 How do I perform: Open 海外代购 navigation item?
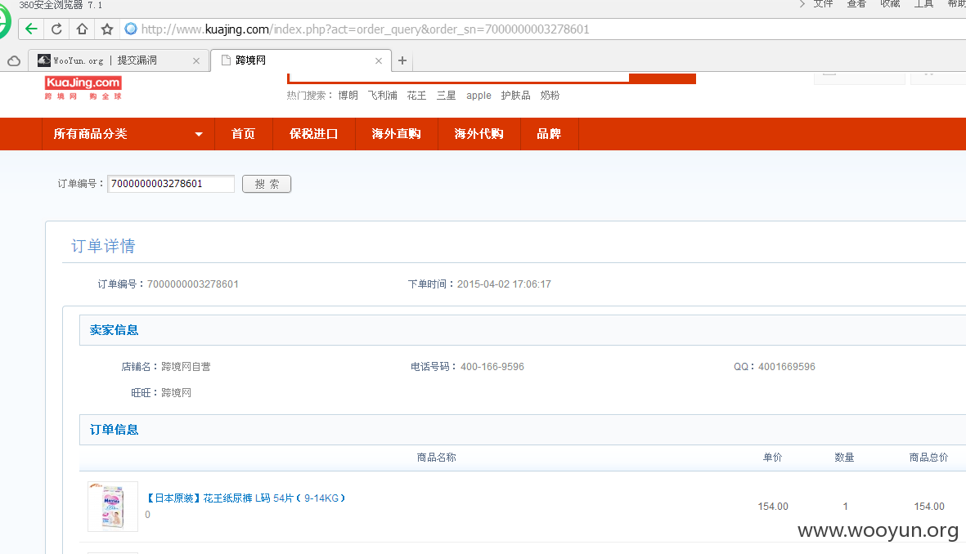[479, 133]
